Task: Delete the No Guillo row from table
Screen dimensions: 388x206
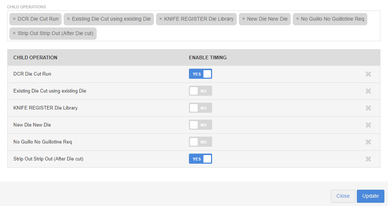Action: coord(368,142)
